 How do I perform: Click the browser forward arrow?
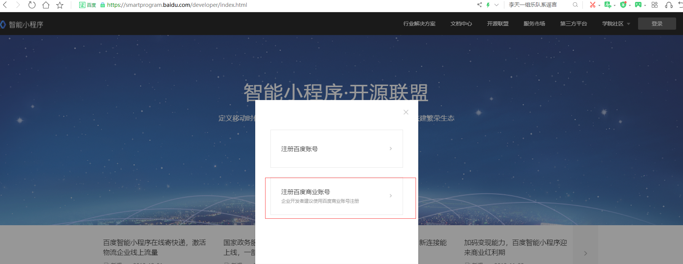tap(18, 5)
